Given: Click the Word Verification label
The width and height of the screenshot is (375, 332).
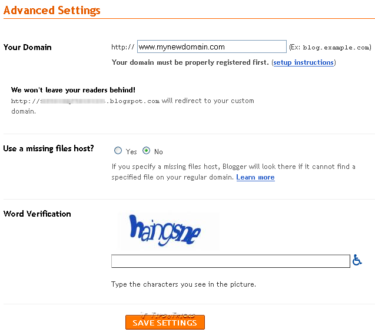Looking at the screenshot, I should coord(37,214).
